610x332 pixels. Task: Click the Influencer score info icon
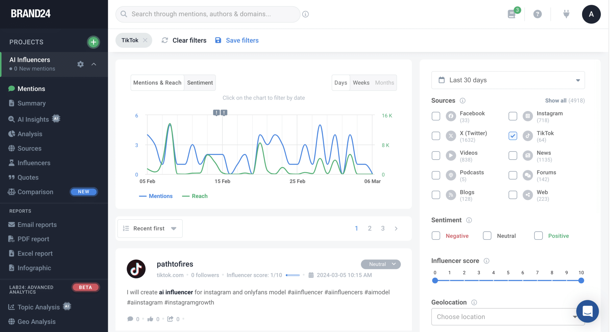[x=486, y=261]
